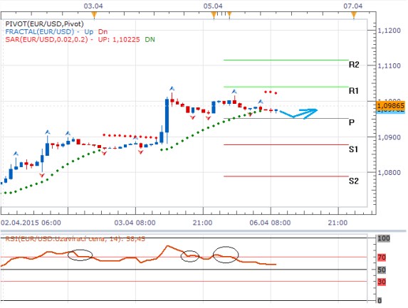Viewport: 408px width, 308px height.
Task: Click the 1,1100 price axis label
Action: (389, 65)
